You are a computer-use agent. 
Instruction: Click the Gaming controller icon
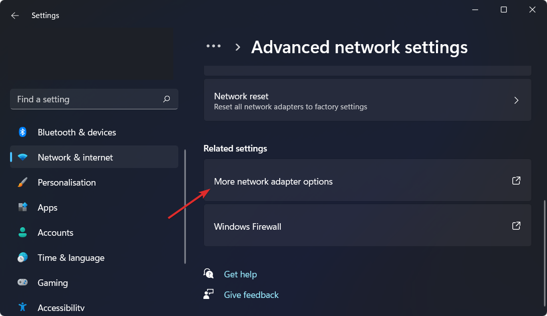point(23,283)
